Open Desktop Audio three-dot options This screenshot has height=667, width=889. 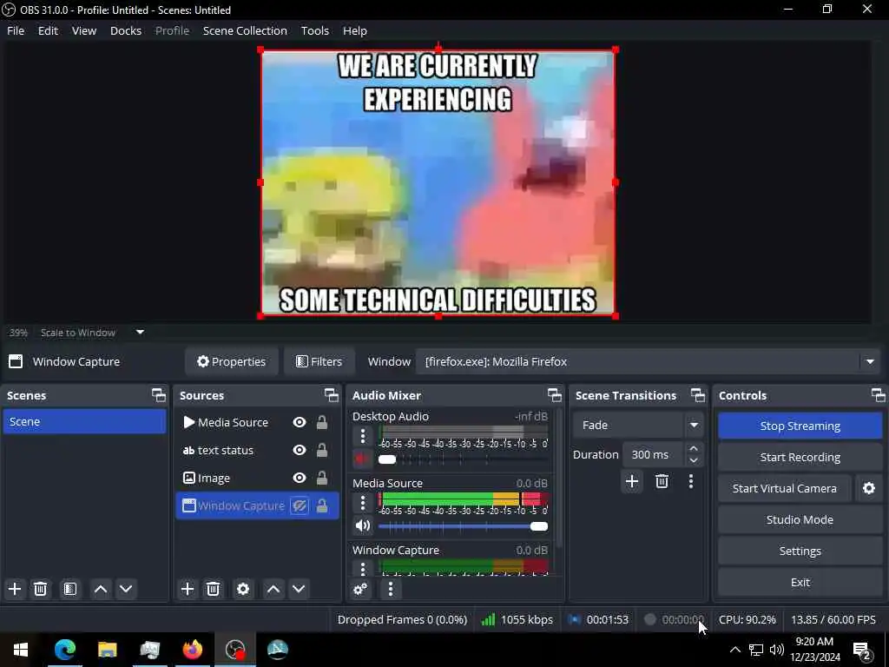[363, 436]
